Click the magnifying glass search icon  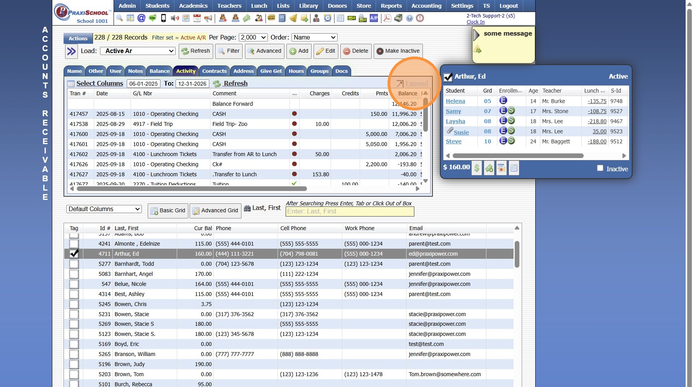[119, 18]
